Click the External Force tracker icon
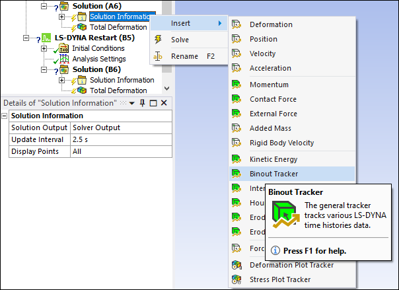Viewport: 399px width, 290px height. click(236, 114)
